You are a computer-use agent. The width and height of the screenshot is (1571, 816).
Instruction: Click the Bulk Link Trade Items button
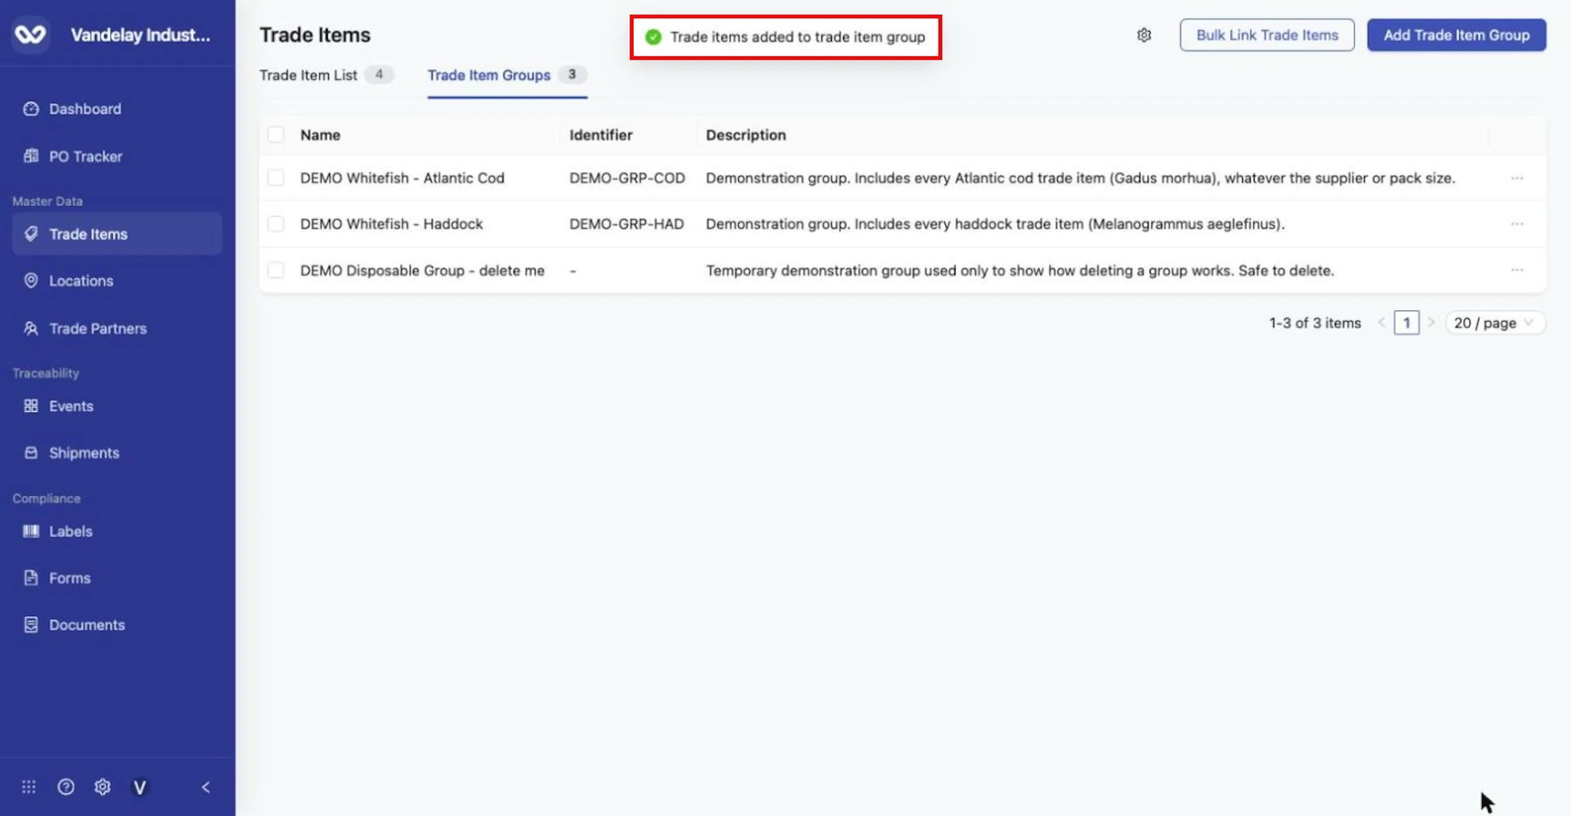[x=1267, y=35]
